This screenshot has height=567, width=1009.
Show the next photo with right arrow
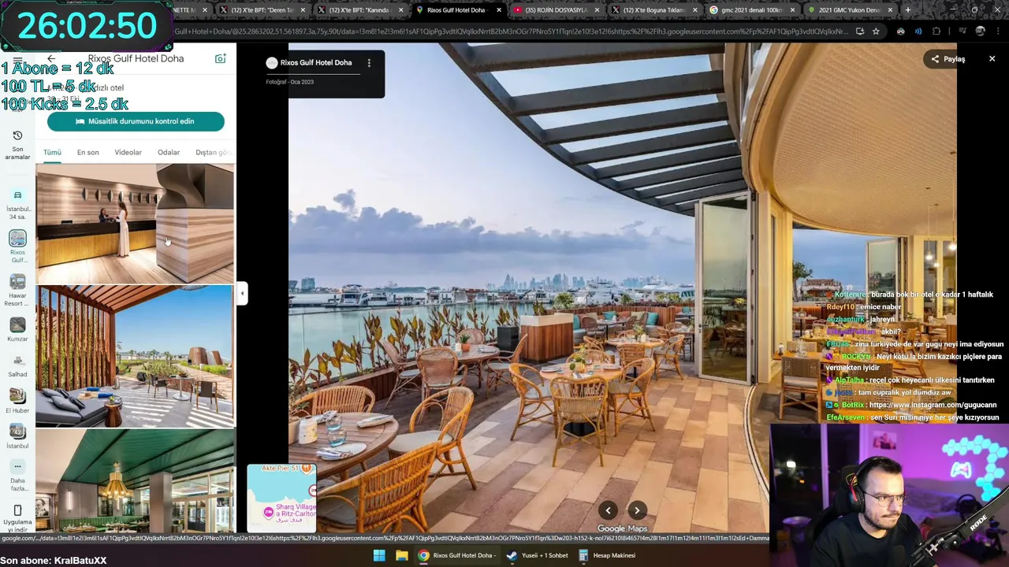pos(637,510)
